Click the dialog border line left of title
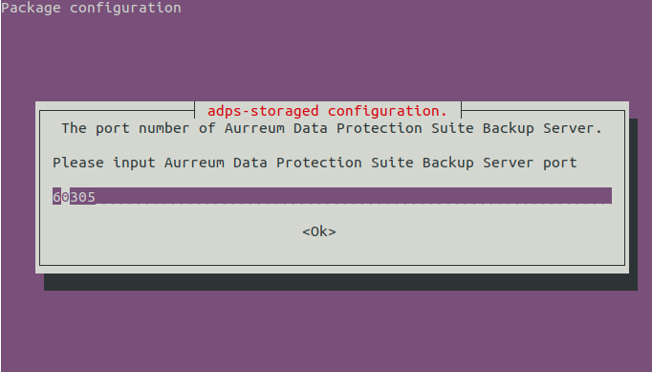Image resolution: width=652 pixels, height=372 pixels. 117,111
